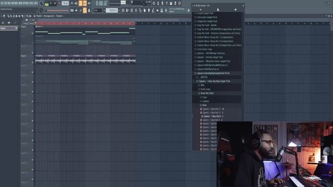Click the Stop button in transport
Screen dimensions: 333x187
pyautogui.click(x=55, y=4)
